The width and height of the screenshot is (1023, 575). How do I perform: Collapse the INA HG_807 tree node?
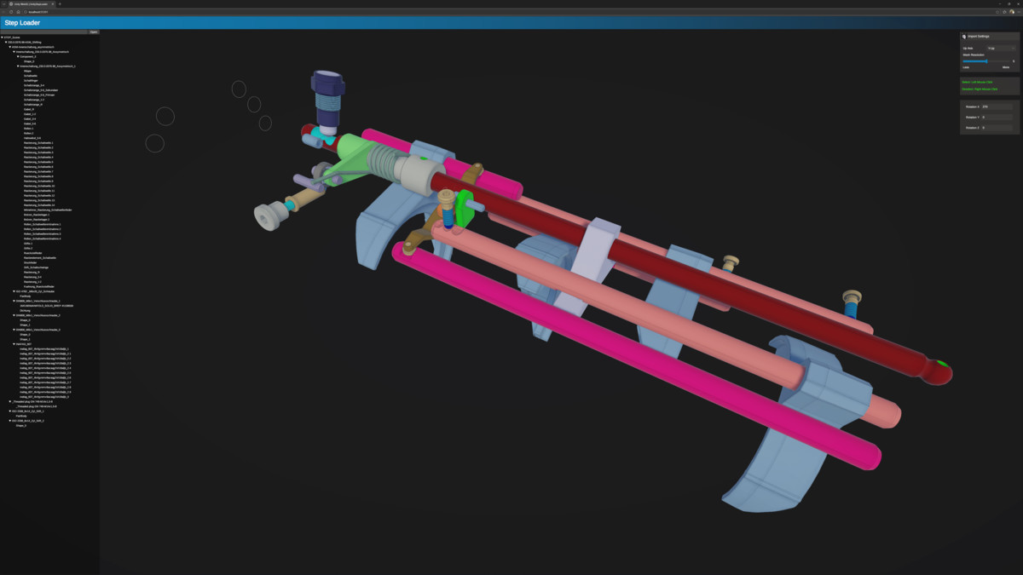click(x=14, y=344)
